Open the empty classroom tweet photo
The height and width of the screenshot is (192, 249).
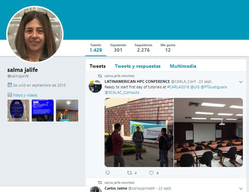(208, 132)
